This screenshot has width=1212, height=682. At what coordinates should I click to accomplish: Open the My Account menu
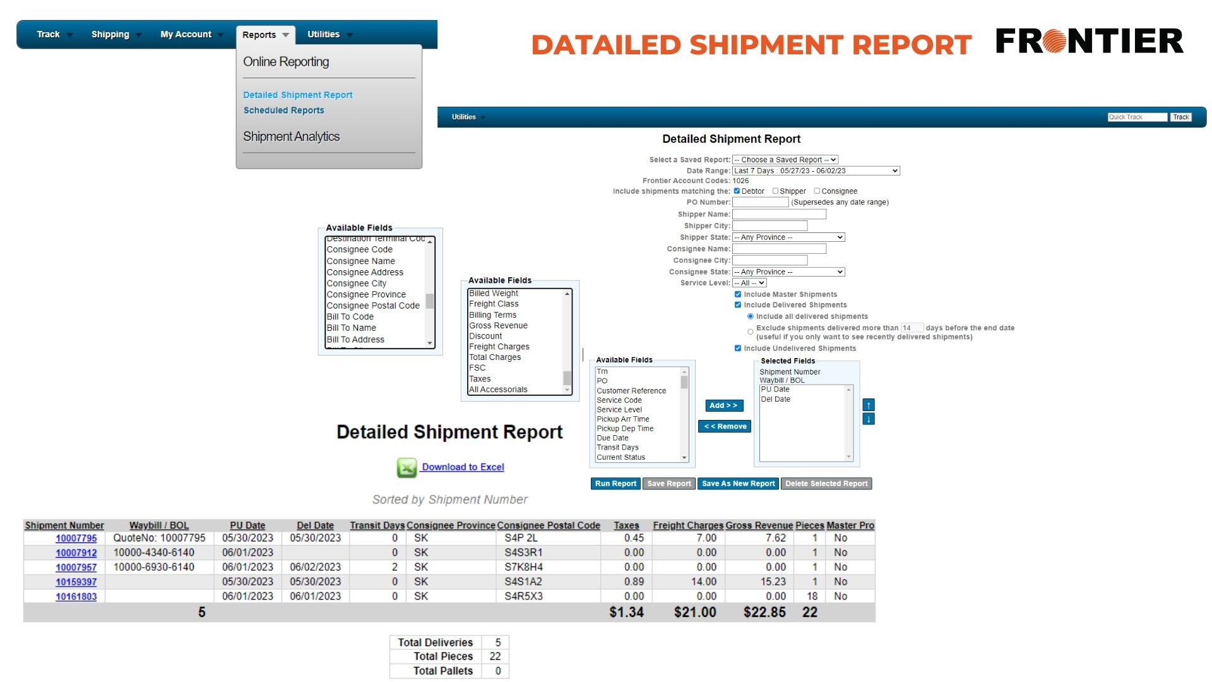[x=191, y=34]
